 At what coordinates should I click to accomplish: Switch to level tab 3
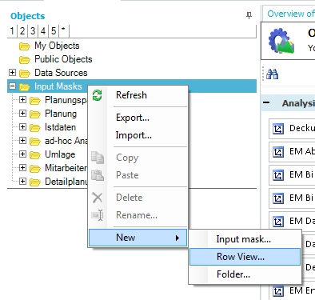[x=33, y=31]
